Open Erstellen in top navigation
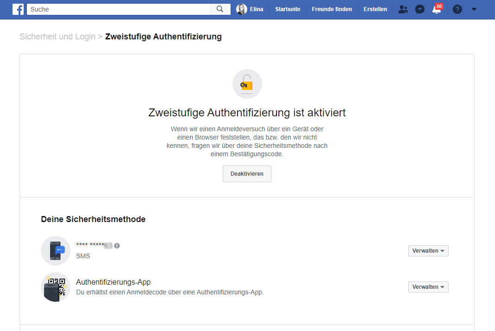This screenshot has width=495, height=331. (375, 9)
